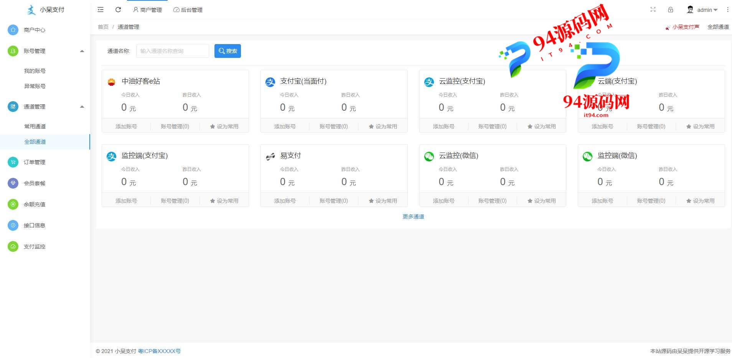Image resolution: width=732 pixels, height=358 pixels.
Task: Click the 账号管理 green sidebar icon
Action: tap(13, 51)
